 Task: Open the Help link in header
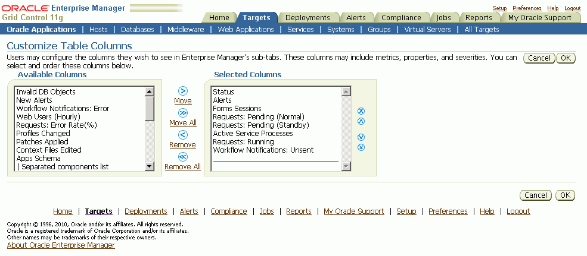(x=553, y=8)
